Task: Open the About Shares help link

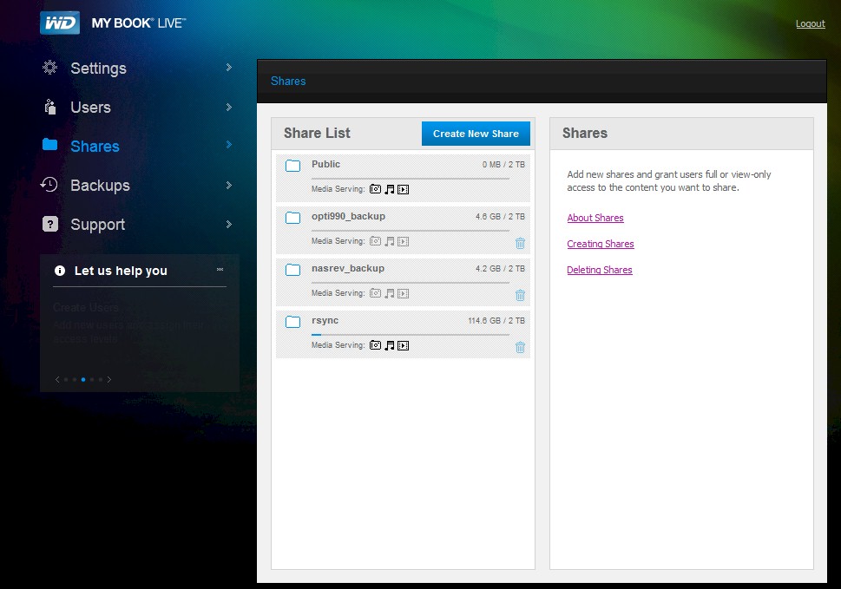Action: coord(595,218)
